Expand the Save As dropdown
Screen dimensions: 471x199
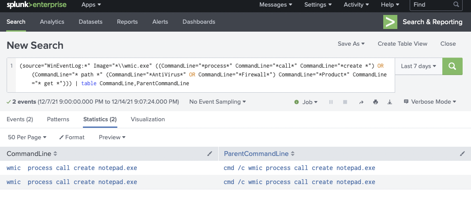coord(351,43)
